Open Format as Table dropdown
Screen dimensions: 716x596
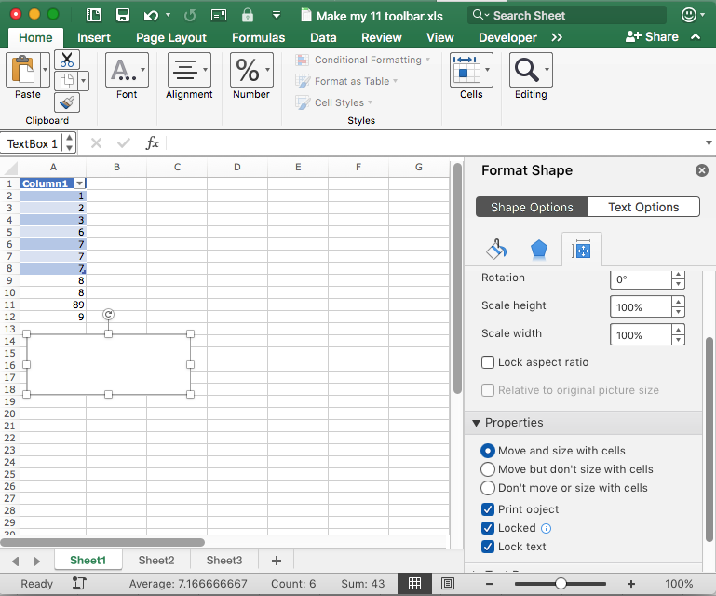tap(396, 81)
